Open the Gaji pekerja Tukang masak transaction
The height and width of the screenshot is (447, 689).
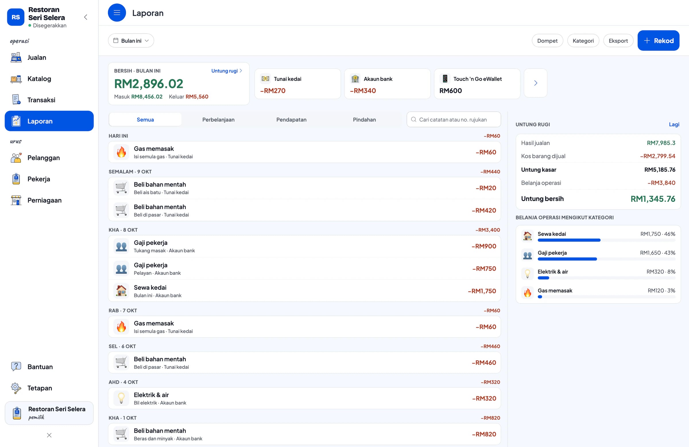305,246
